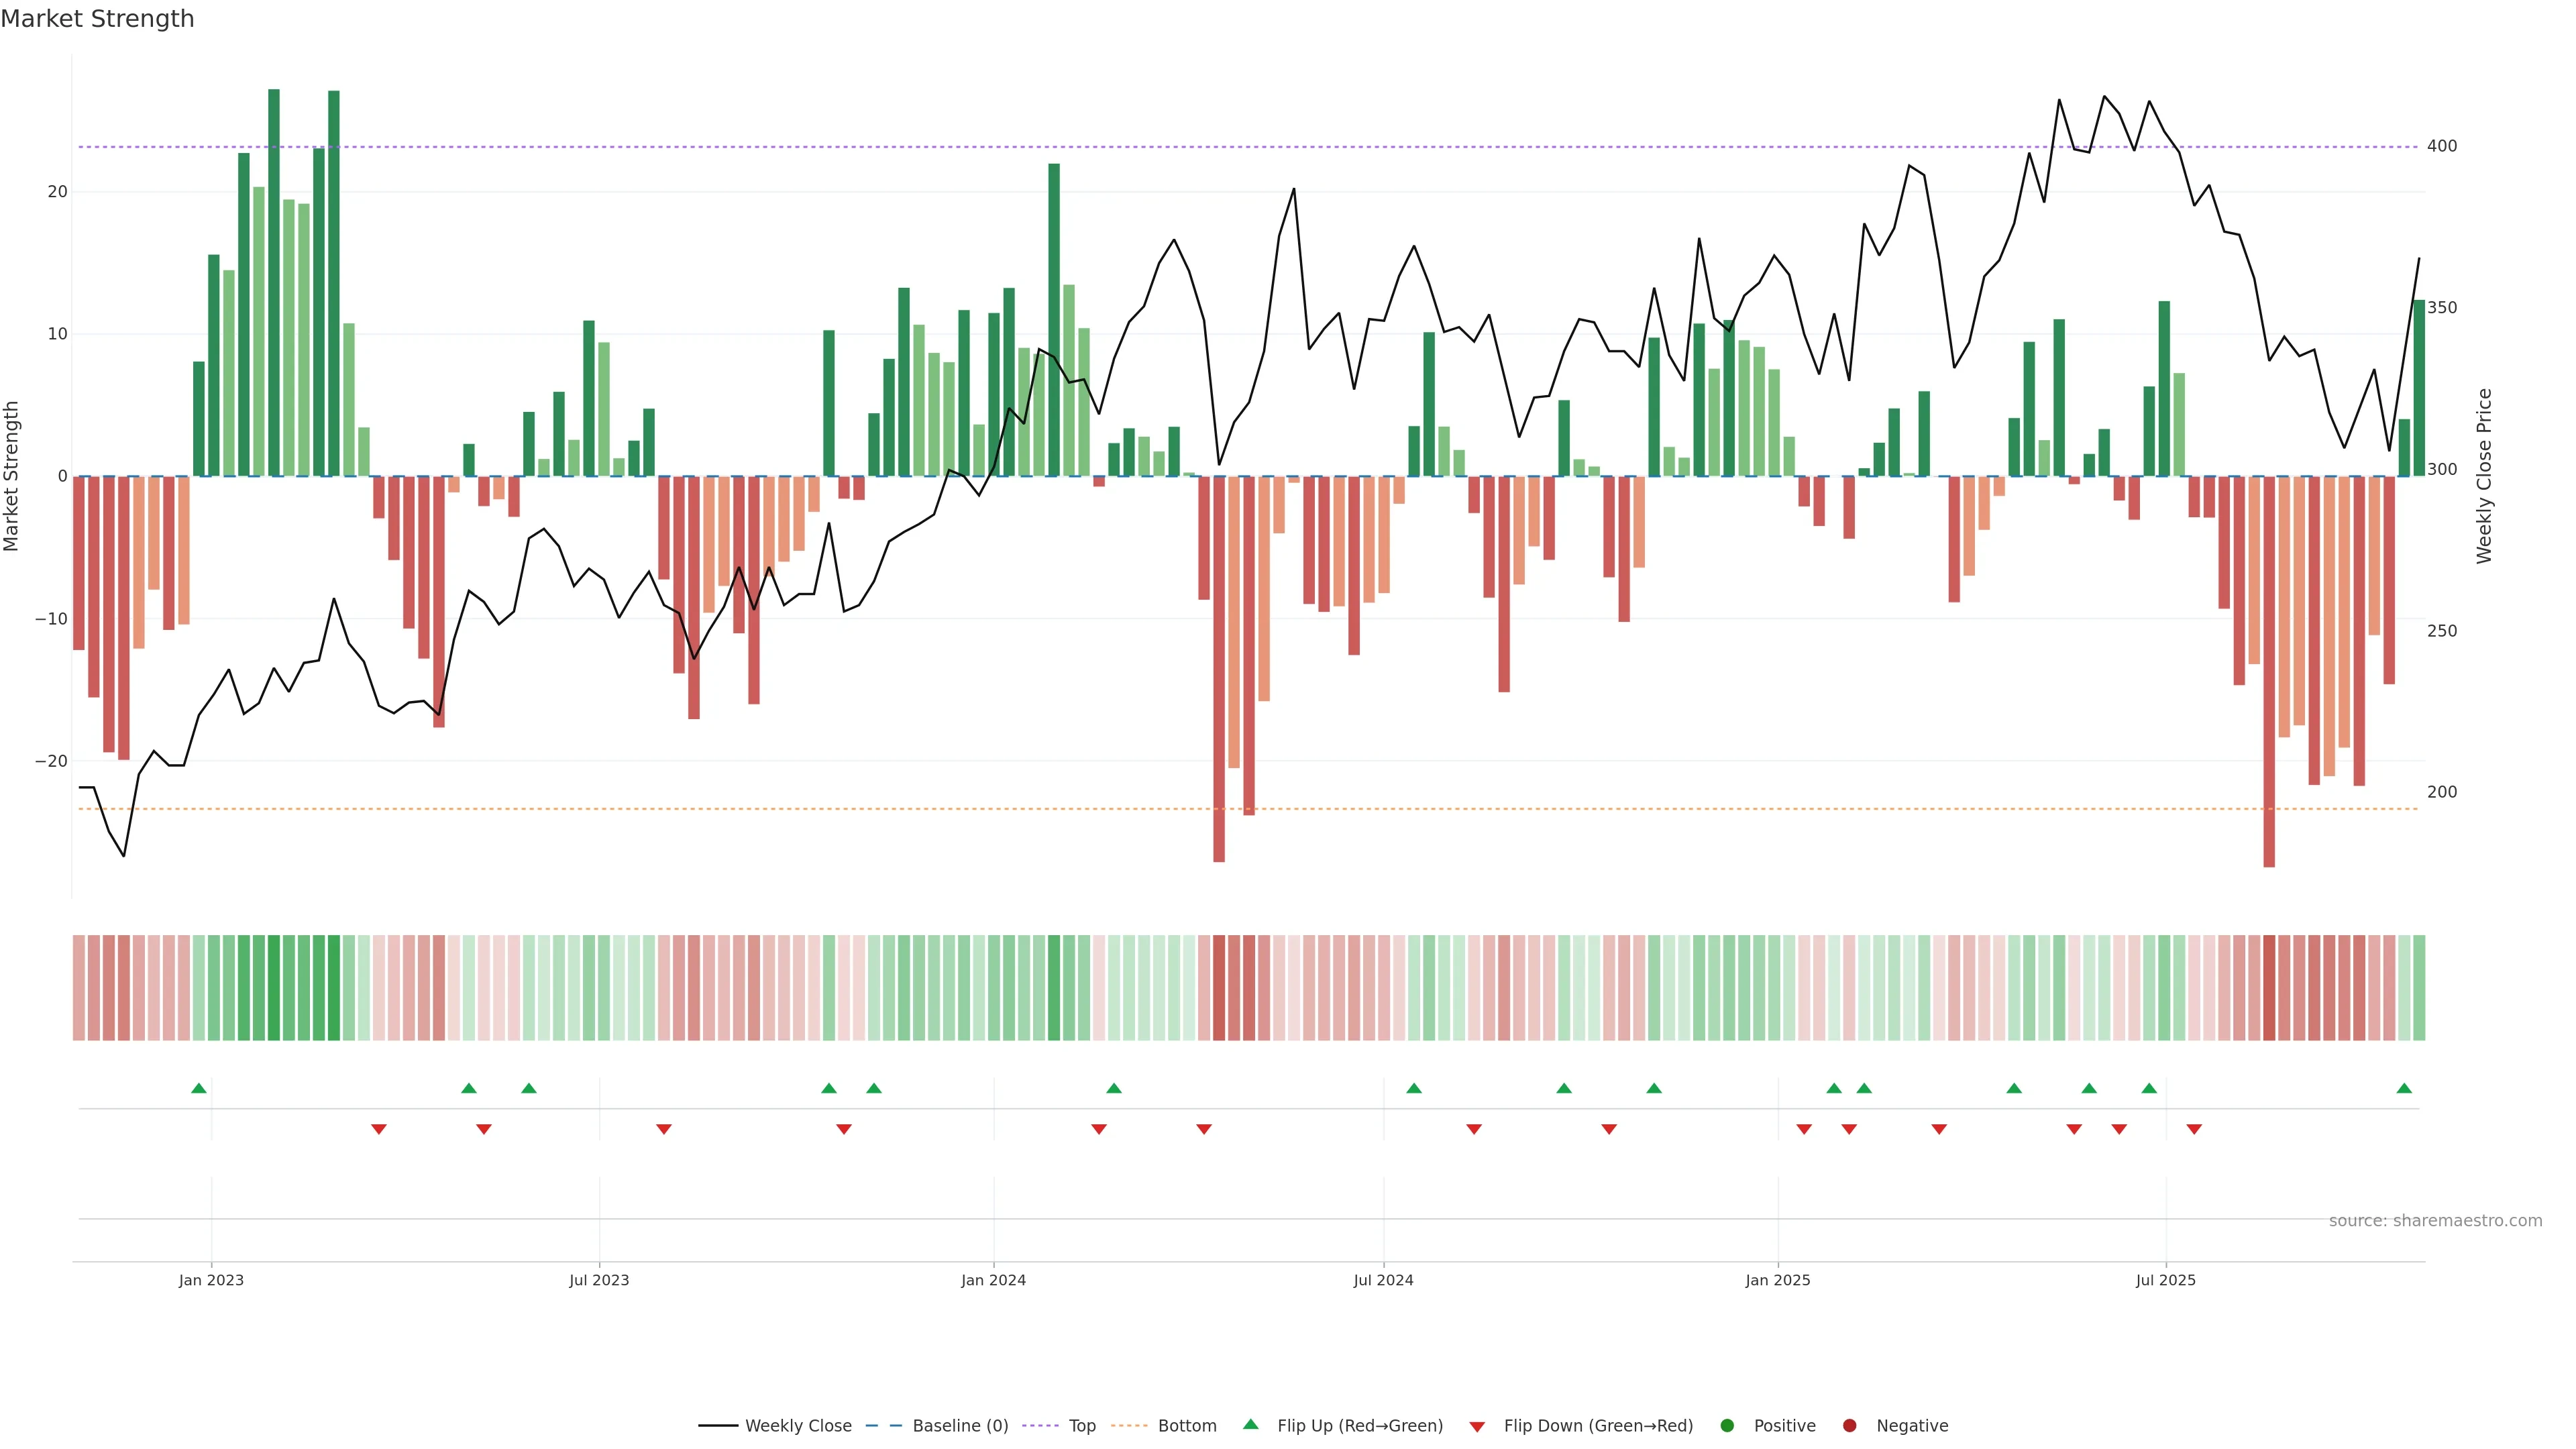
Task: Toggle the Bottom threshold legend item
Action: (x=1186, y=1425)
